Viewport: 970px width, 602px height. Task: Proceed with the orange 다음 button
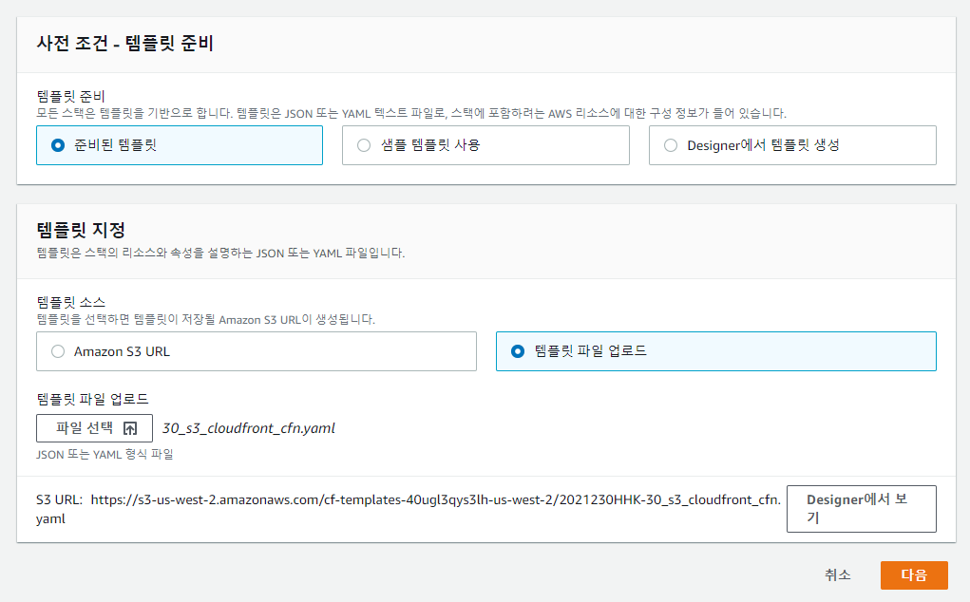click(914, 575)
